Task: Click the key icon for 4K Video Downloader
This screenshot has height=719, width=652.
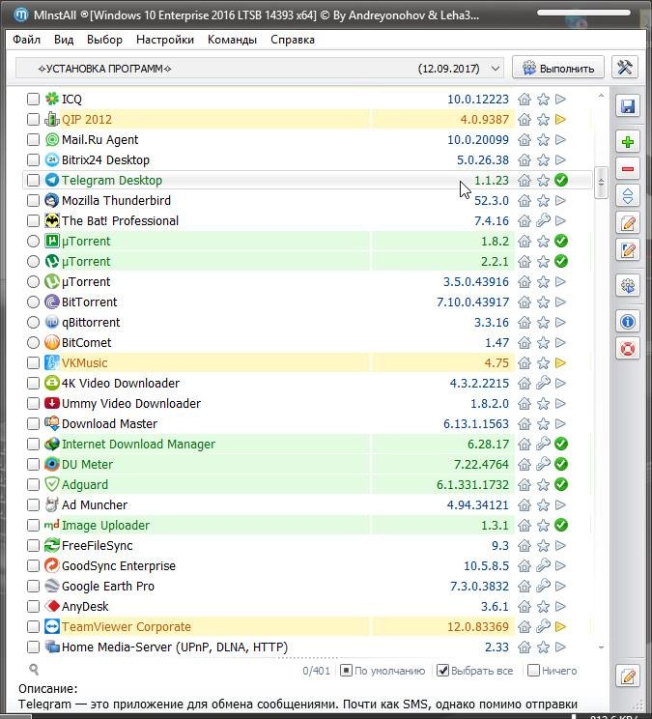Action: (x=543, y=383)
